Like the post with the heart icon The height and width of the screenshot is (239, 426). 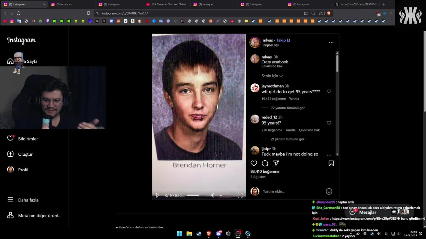pyautogui.click(x=254, y=163)
